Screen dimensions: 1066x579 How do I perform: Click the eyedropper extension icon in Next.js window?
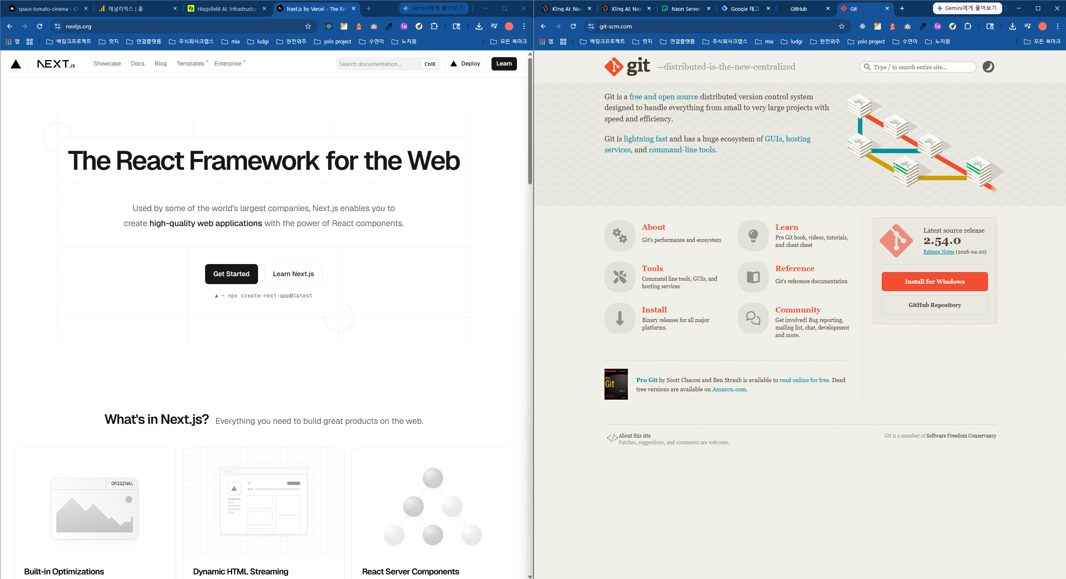click(389, 26)
